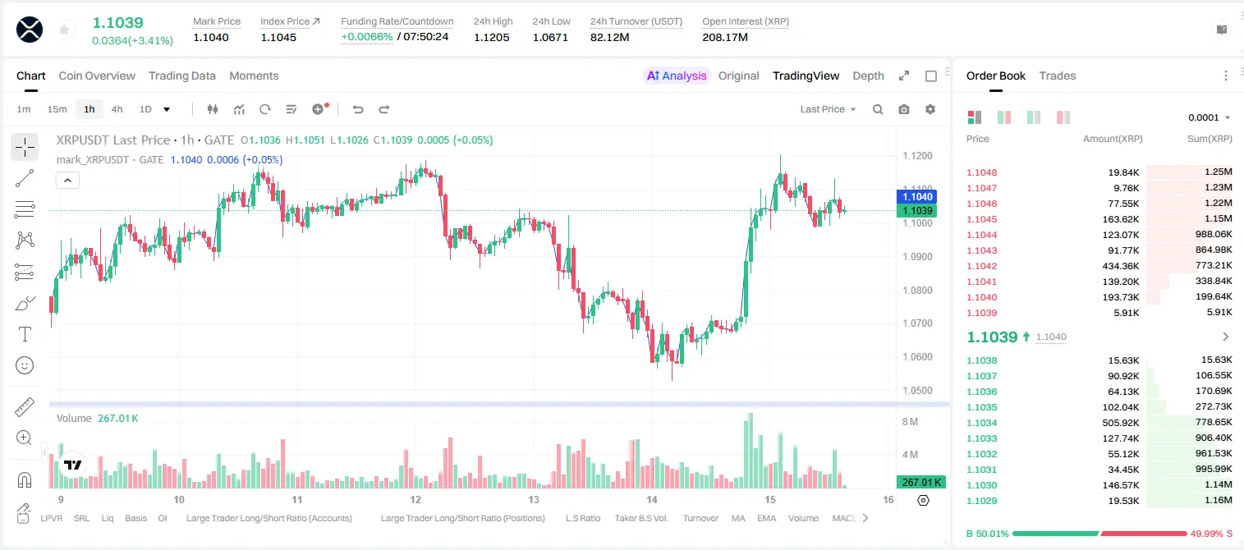Switch to the Trades tab
This screenshot has width=1244, height=550.
point(1057,76)
